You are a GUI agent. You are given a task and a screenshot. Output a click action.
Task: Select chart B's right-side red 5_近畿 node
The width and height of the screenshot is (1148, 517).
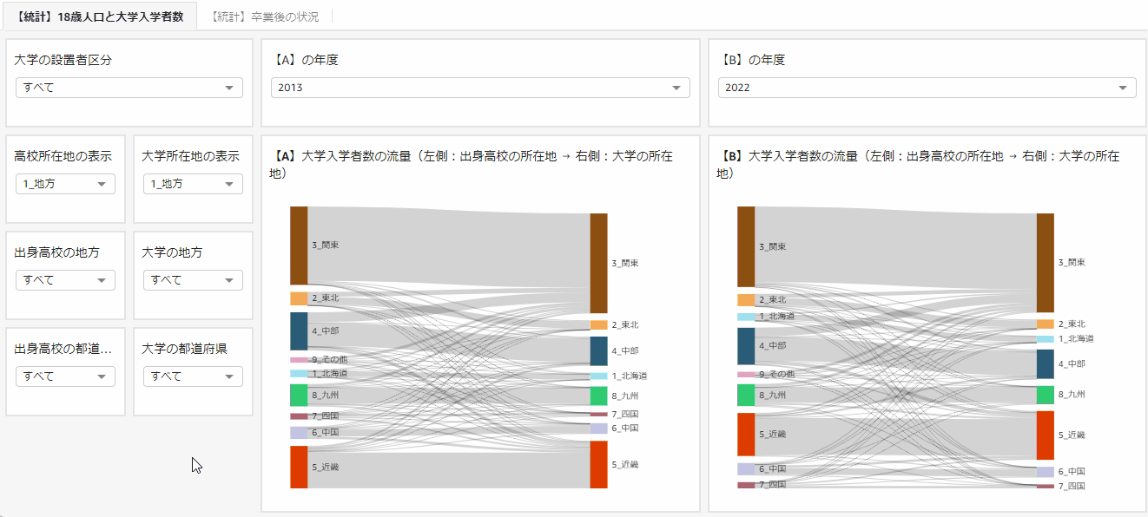point(1045,435)
